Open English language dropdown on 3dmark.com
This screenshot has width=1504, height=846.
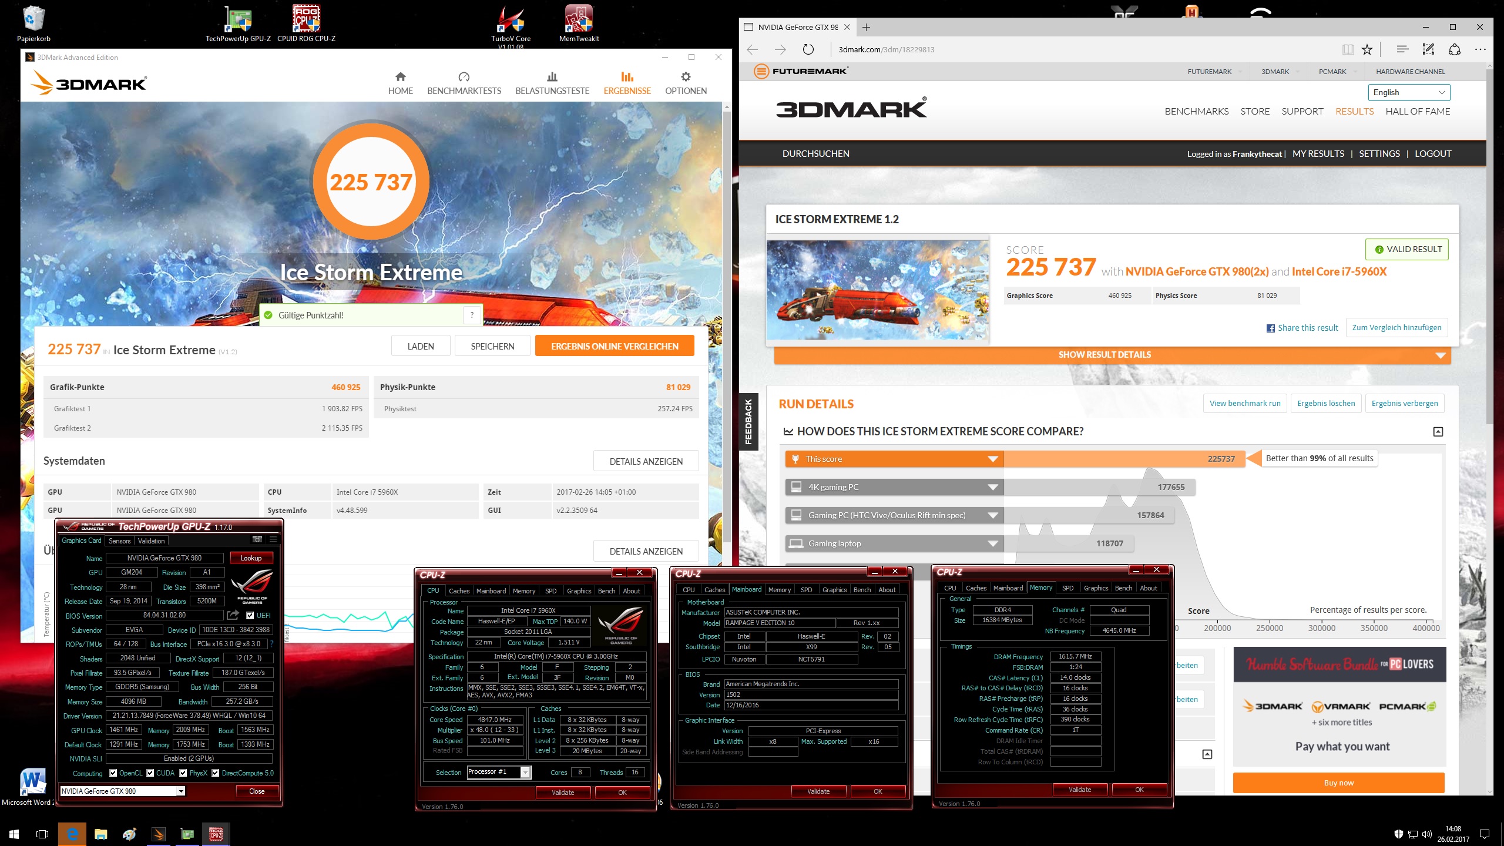(x=1409, y=92)
